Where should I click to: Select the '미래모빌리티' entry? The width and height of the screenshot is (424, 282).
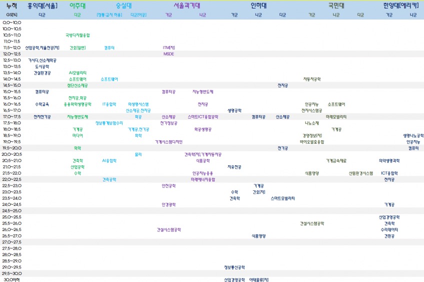[x=336, y=117]
